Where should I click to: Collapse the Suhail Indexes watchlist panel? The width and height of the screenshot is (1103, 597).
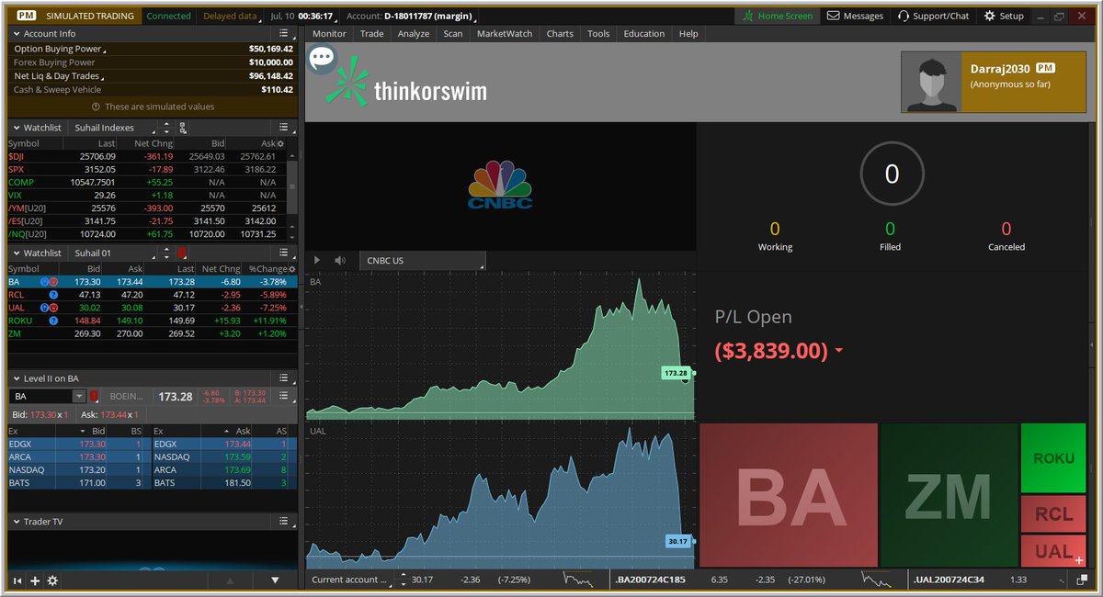click(x=16, y=128)
